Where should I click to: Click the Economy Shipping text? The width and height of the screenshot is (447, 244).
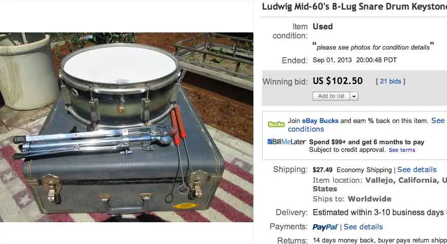(364, 170)
